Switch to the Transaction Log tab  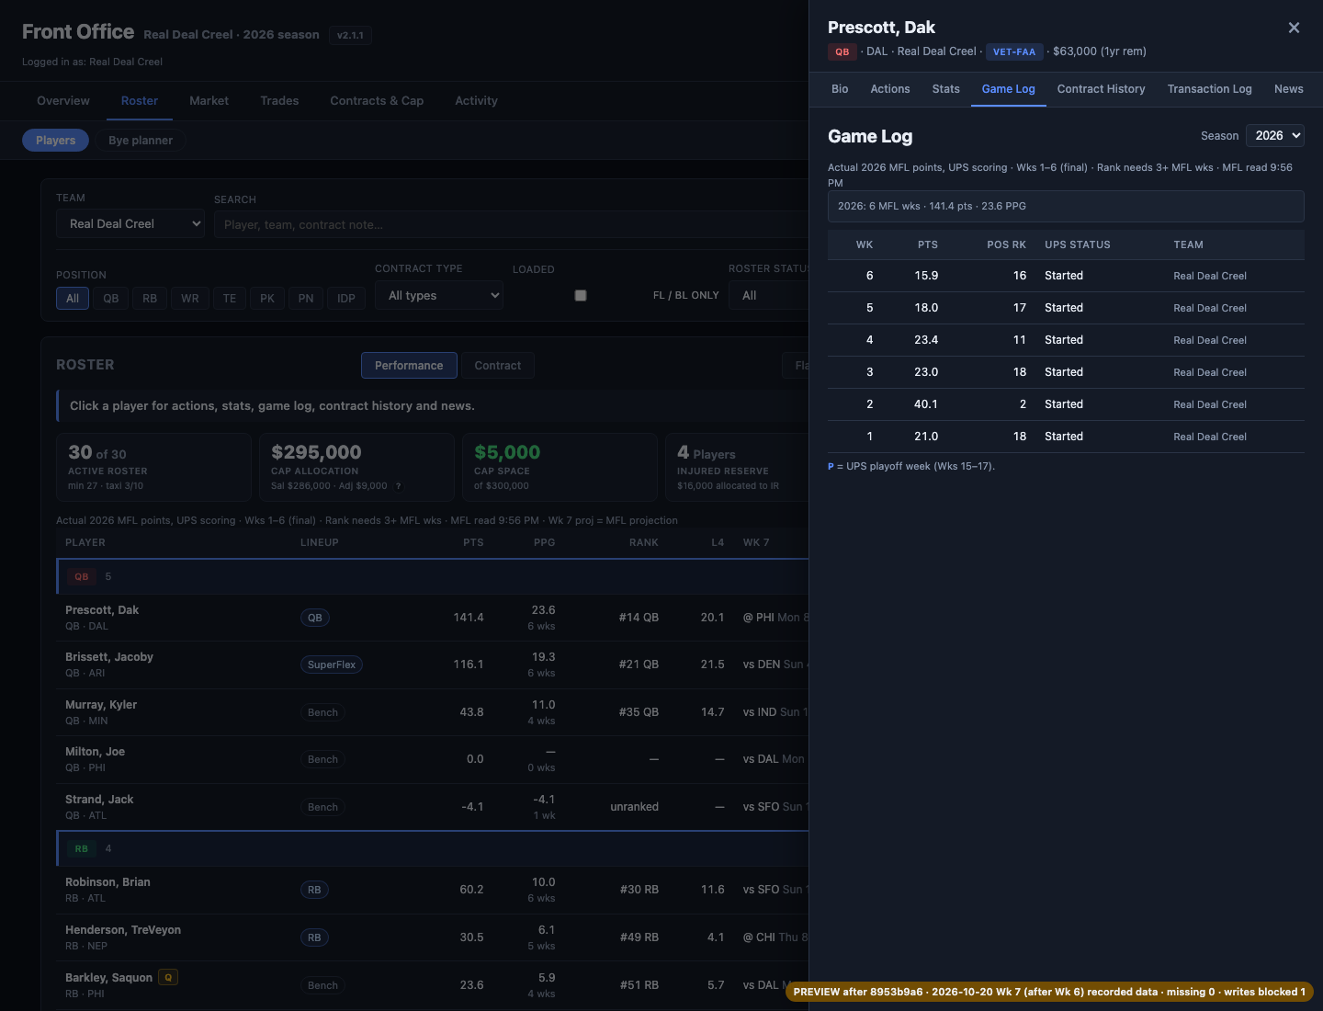coord(1209,89)
